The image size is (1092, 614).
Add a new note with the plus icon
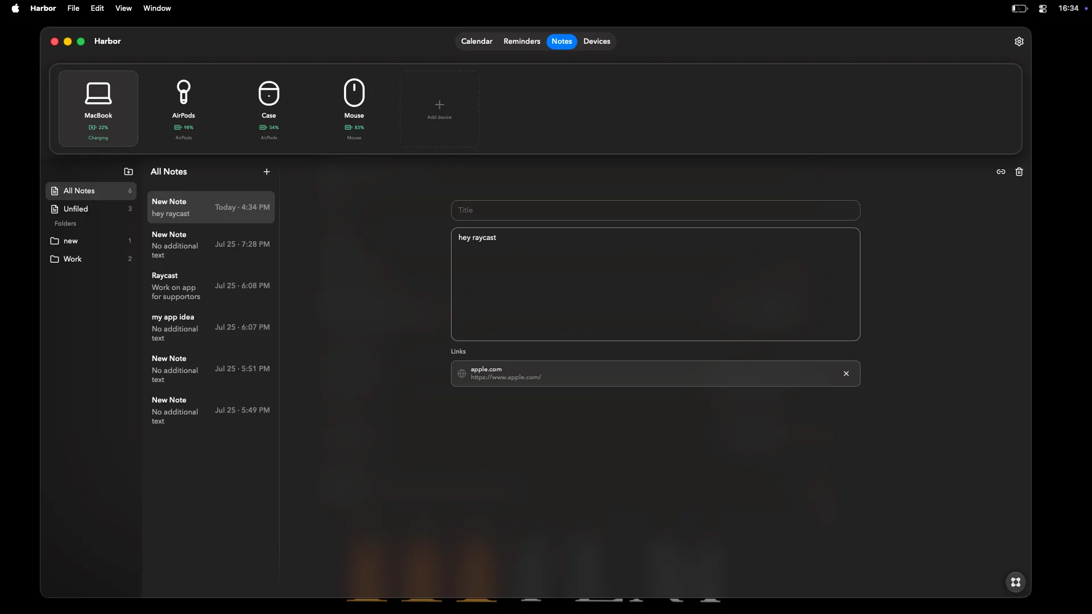(267, 172)
